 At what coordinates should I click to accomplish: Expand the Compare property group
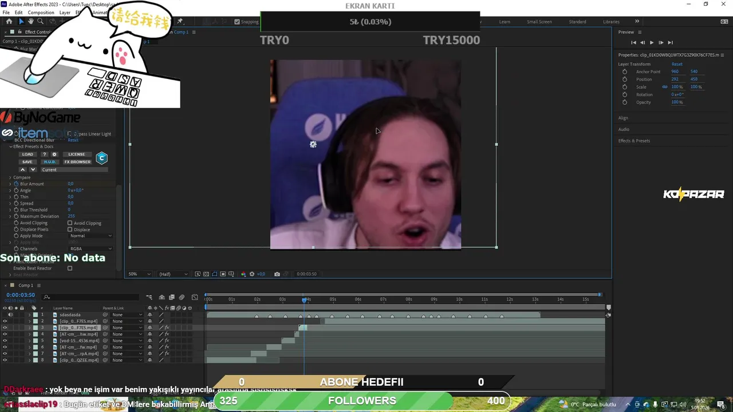(10, 177)
